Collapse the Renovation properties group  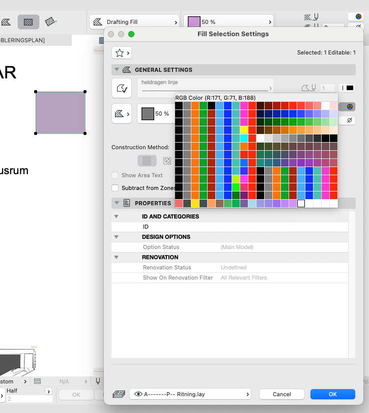click(x=117, y=257)
